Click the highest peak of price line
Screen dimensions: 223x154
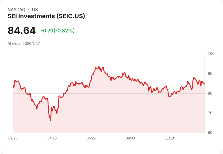click(99, 66)
